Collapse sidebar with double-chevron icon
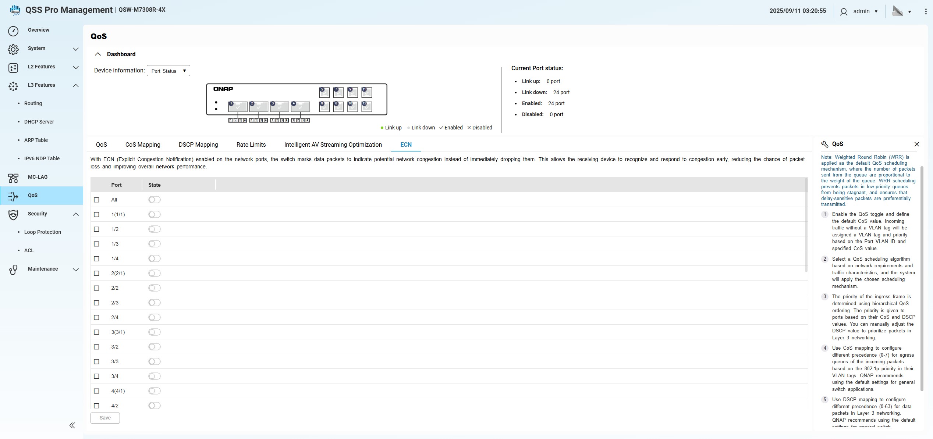This screenshot has height=439, width=933. [x=72, y=425]
